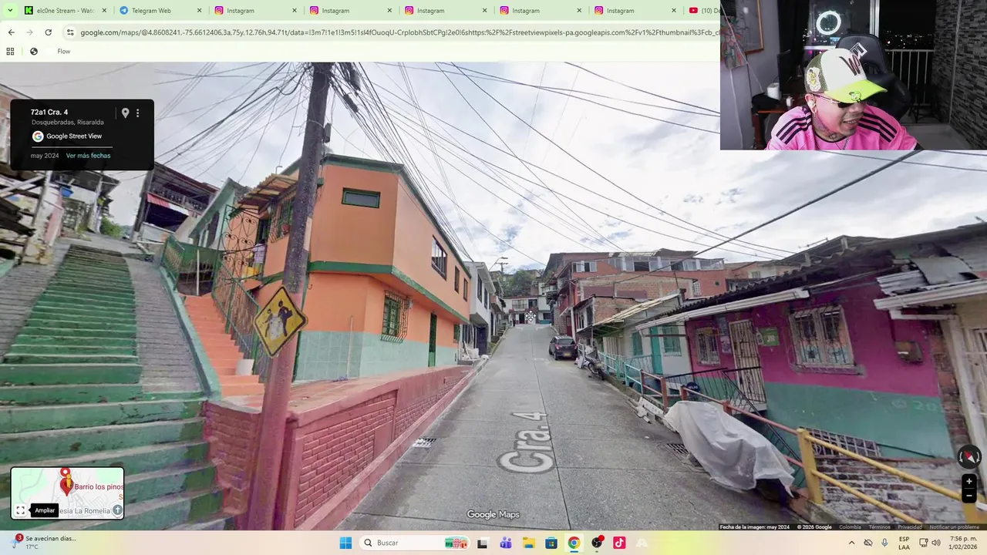Open the Flow bookmark
987x555 pixels.
pyautogui.click(x=64, y=52)
